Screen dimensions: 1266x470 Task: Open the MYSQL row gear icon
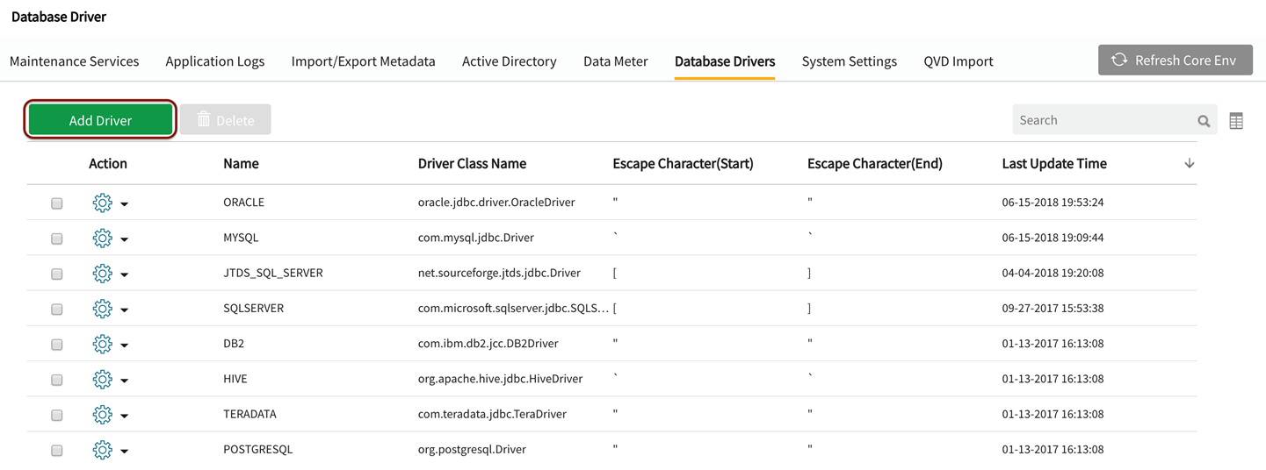click(x=102, y=238)
